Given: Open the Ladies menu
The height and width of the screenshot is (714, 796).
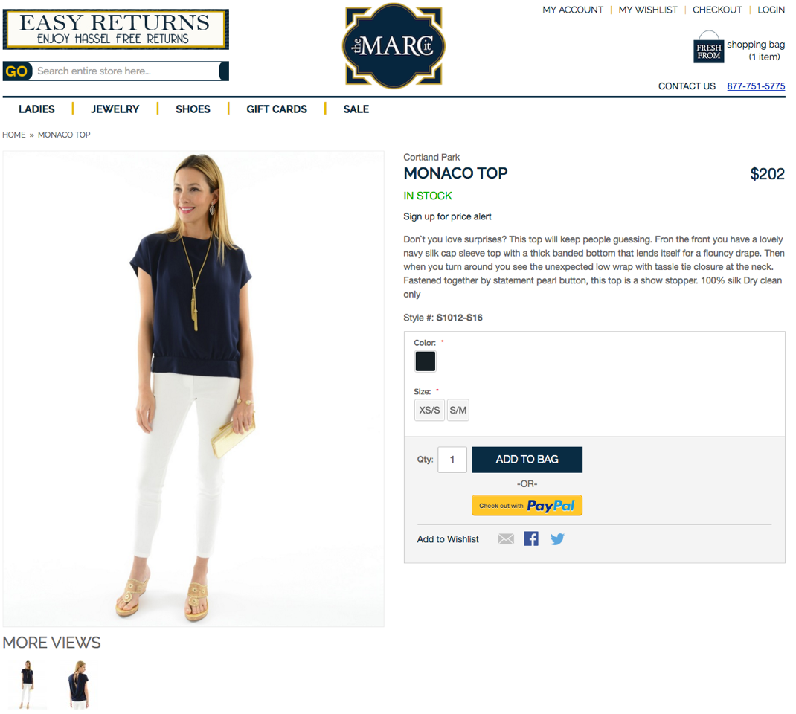Looking at the screenshot, I should (x=36, y=109).
